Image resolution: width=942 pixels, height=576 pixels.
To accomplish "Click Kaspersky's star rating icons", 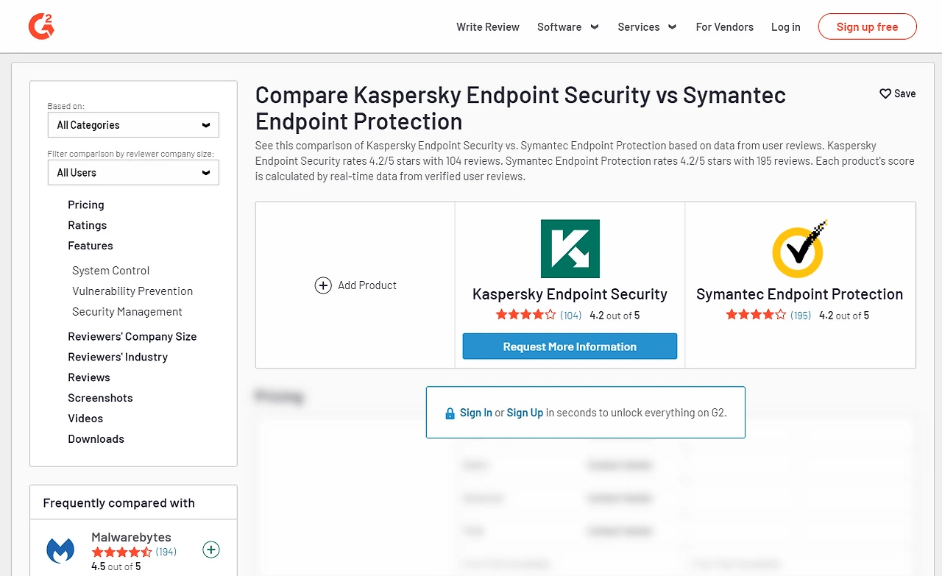I will (525, 315).
